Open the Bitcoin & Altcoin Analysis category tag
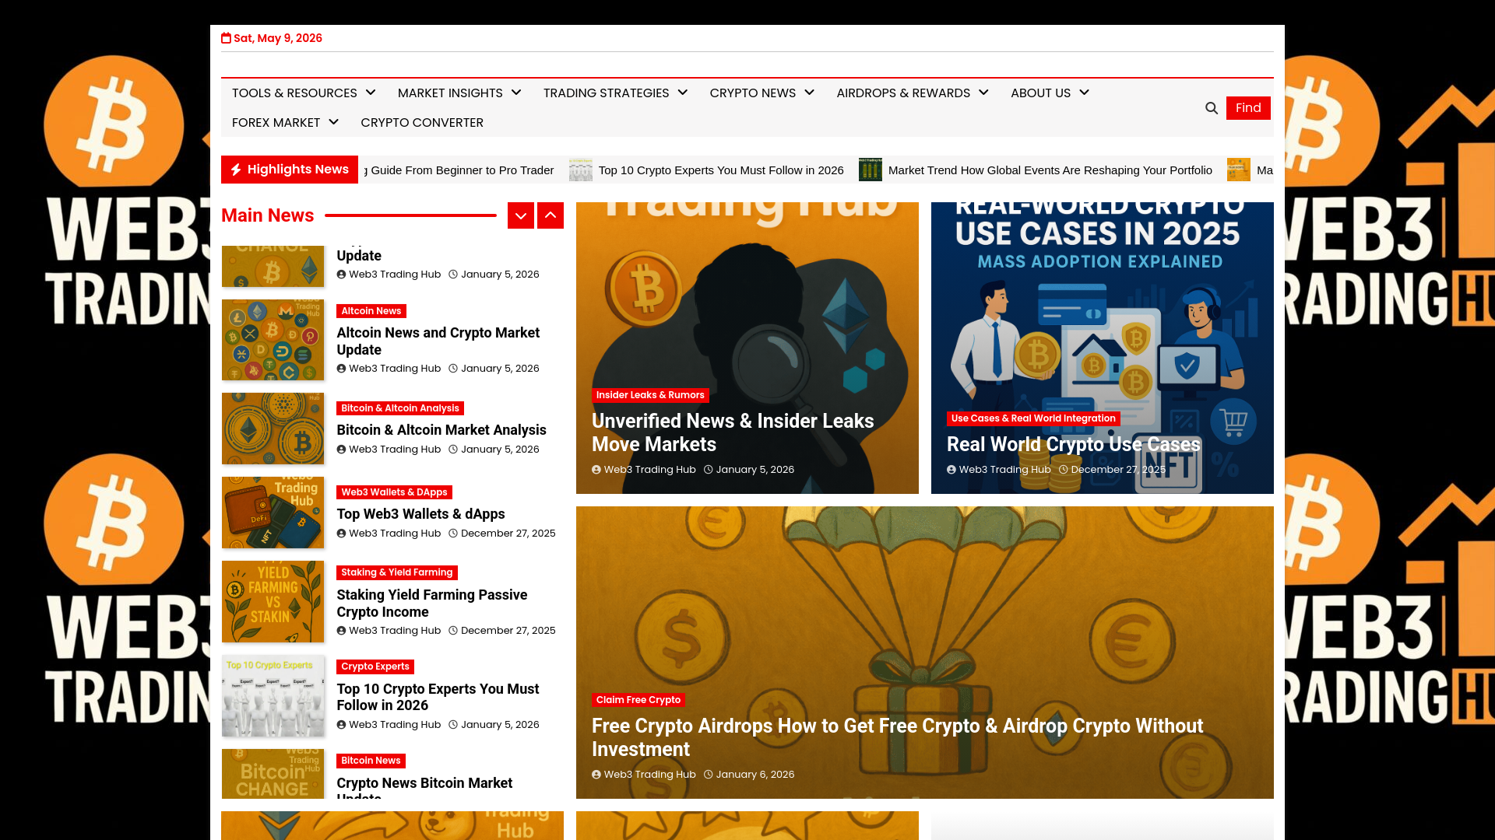 (400, 408)
